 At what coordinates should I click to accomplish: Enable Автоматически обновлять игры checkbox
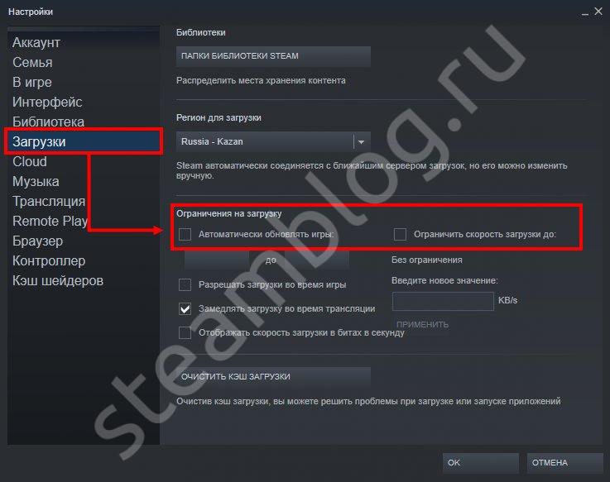coord(185,235)
